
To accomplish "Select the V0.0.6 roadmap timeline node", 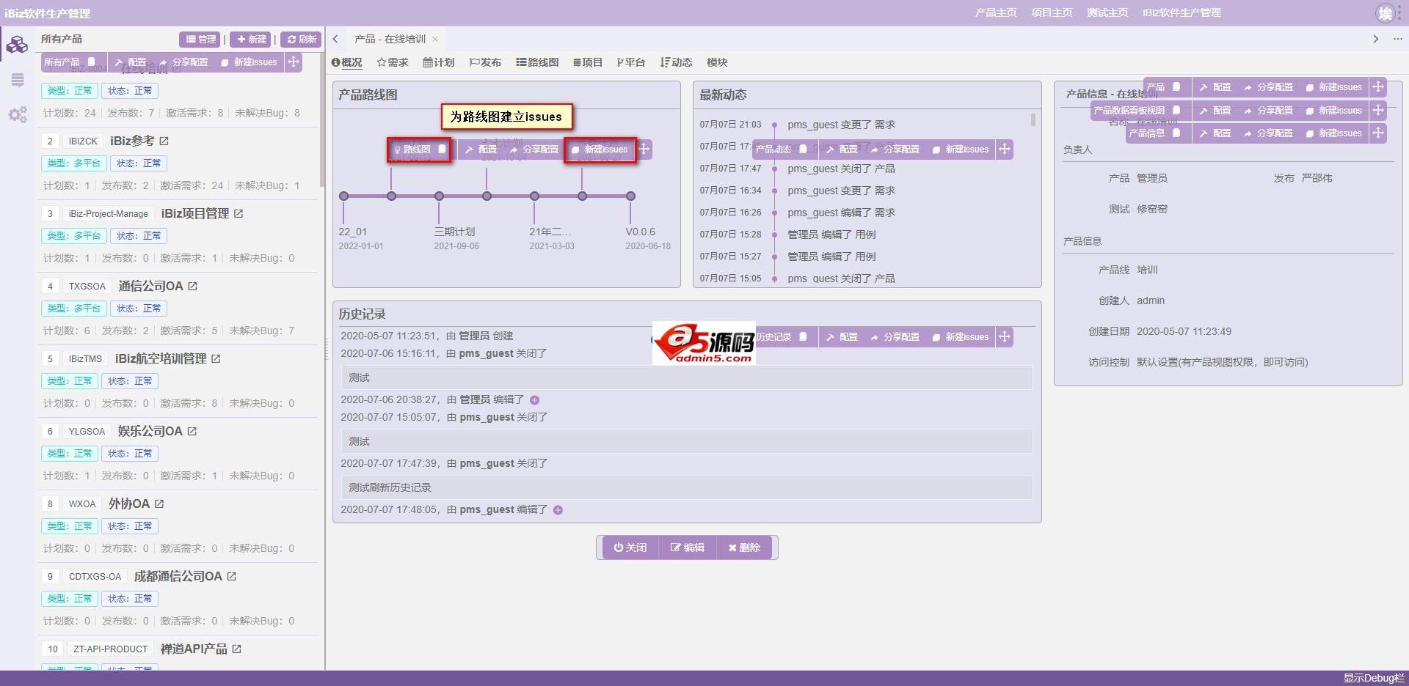I will pyautogui.click(x=630, y=196).
